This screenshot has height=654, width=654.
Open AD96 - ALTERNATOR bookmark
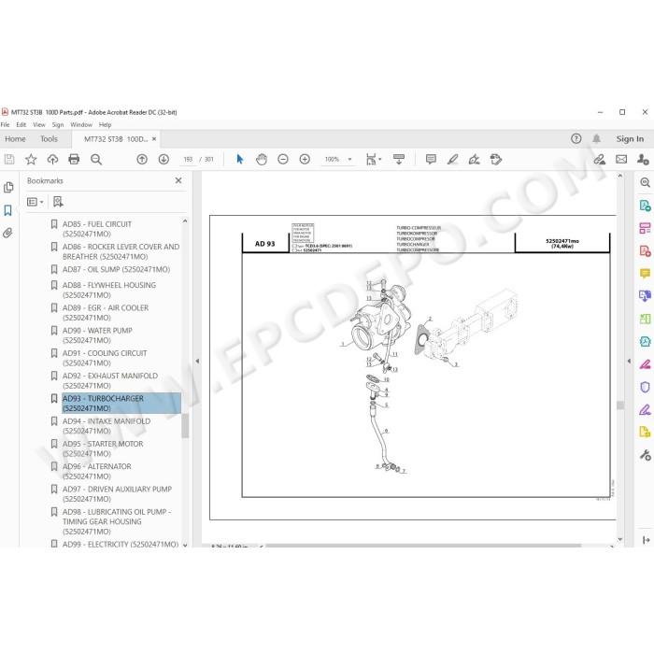(x=97, y=471)
